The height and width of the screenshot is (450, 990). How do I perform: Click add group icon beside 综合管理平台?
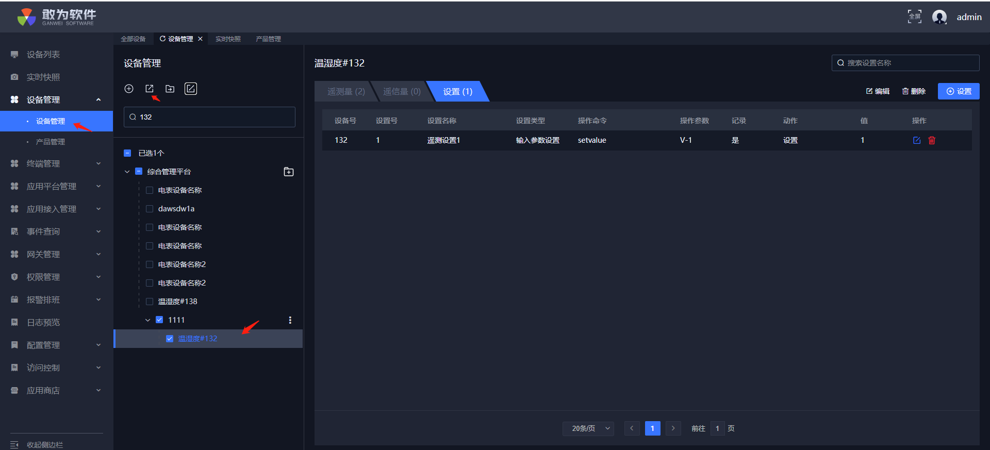[289, 172]
